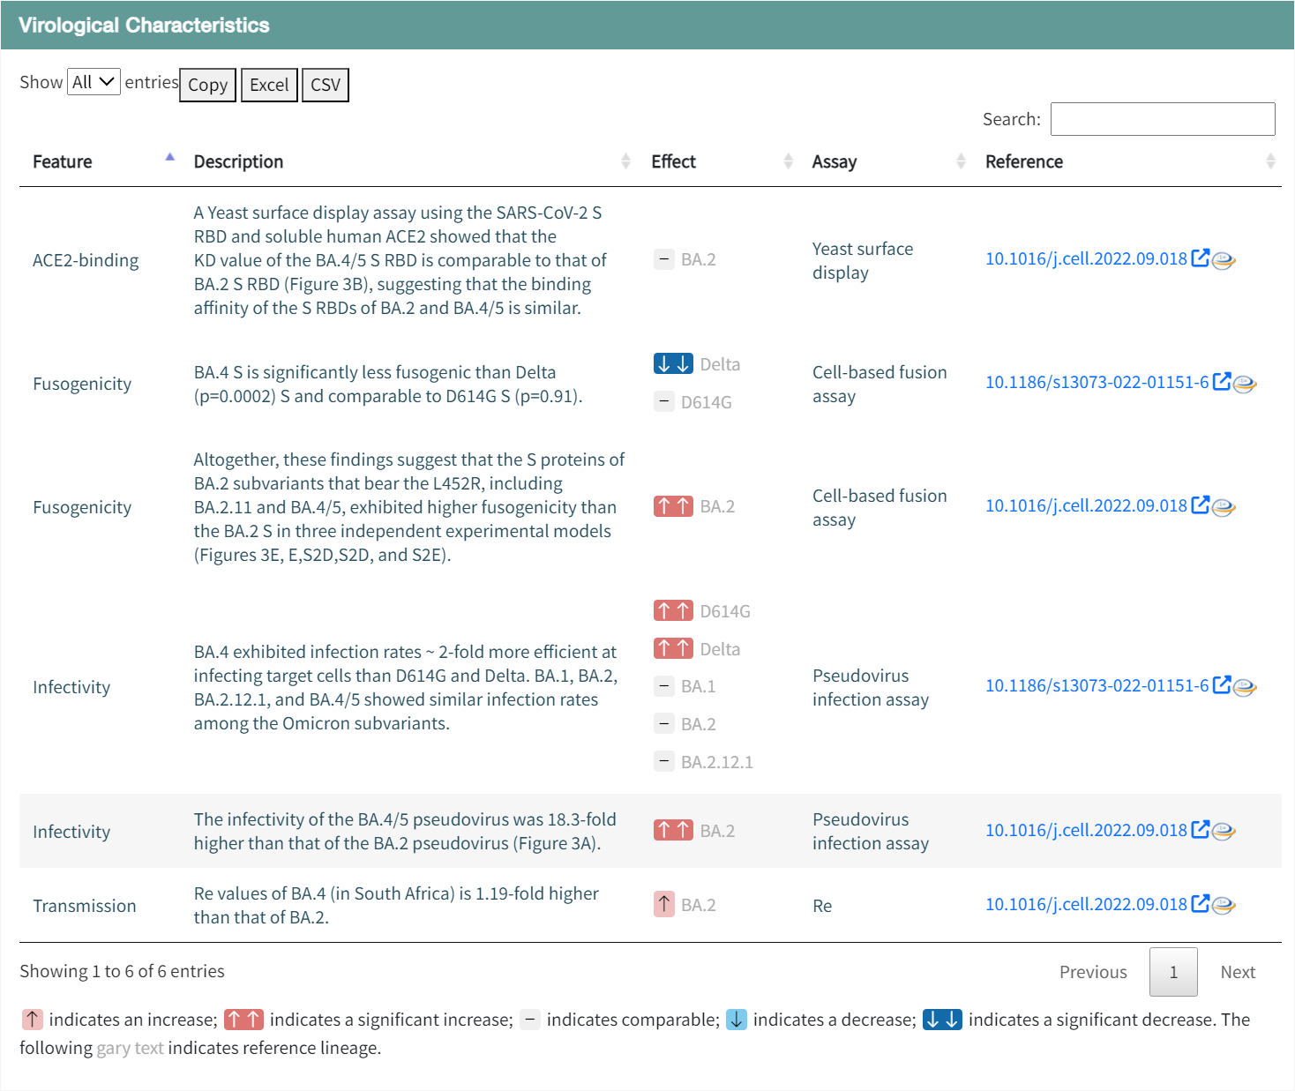Sort the table by the Effect column
Image resolution: width=1295 pixels, height=1091 pixels.
click(x=788, y=161)
